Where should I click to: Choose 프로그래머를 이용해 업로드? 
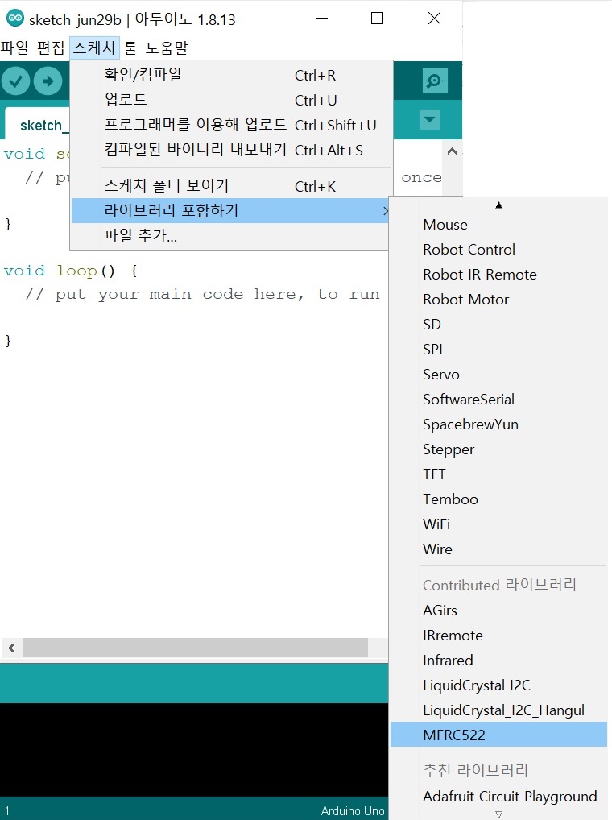pos(230,125)
